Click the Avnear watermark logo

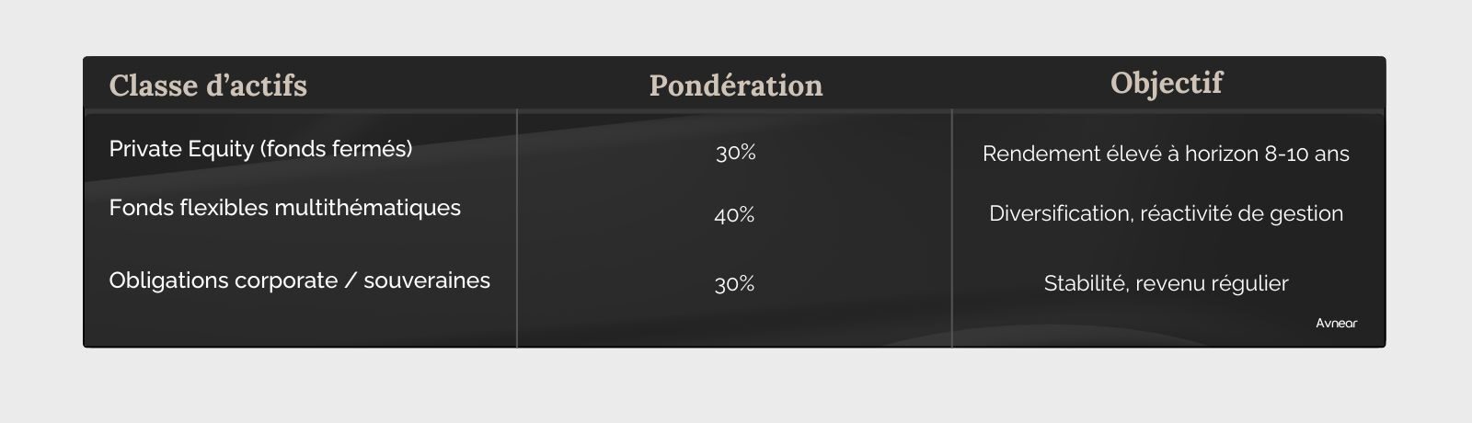click(x=1336, y=323)
